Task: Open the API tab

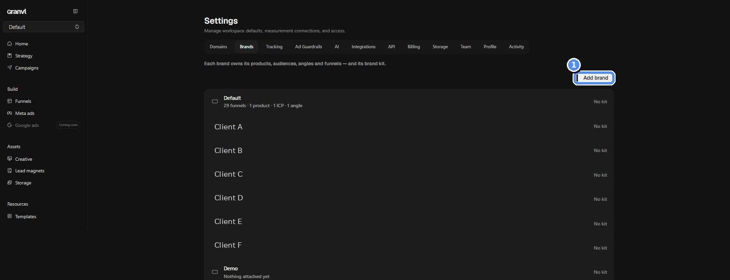Action: [x=392, y=47]
